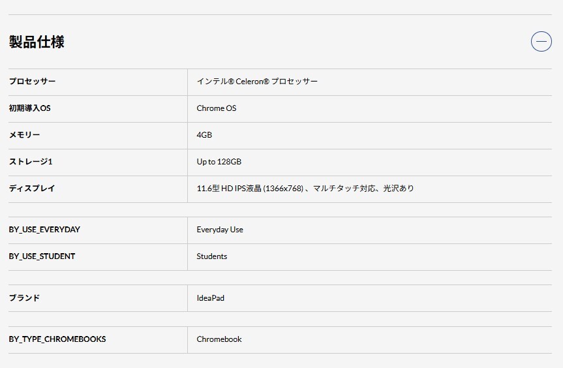The width and height of the screenshot is (563, 368).
Task: Click the Everyday Use value
Action: [x=220, y=230]
